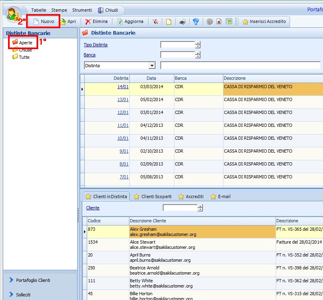Click the remove filter icon
This screenshot has height=300, width=323.
(x=155, y=22)
